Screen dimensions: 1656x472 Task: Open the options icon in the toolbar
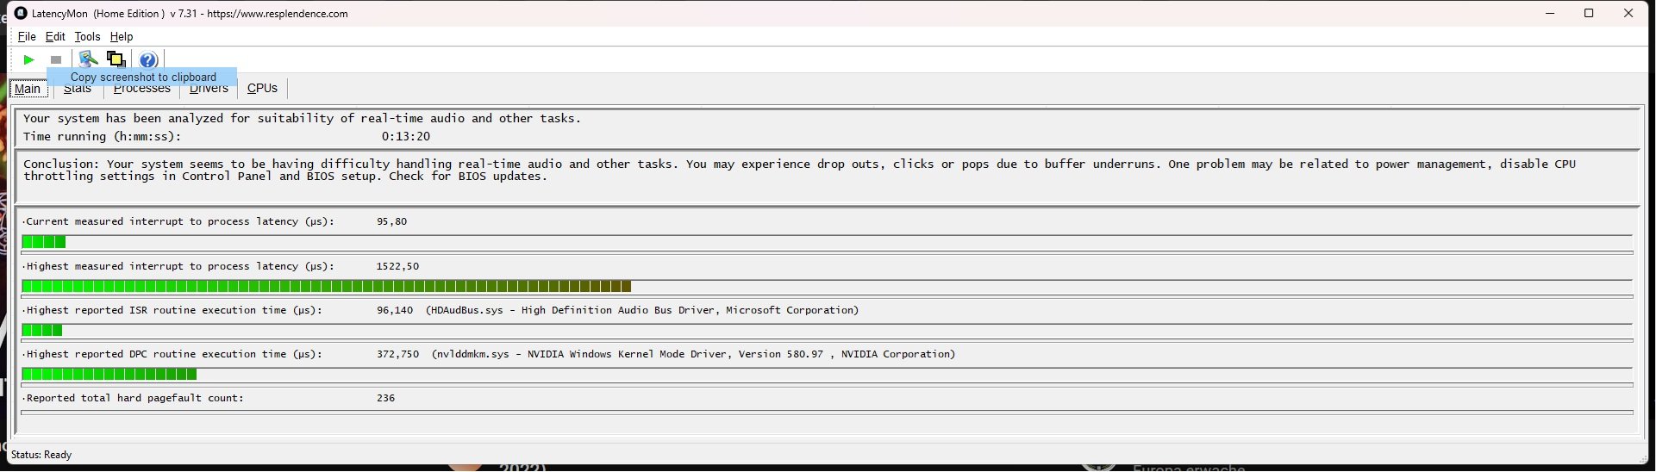point(88,59)
